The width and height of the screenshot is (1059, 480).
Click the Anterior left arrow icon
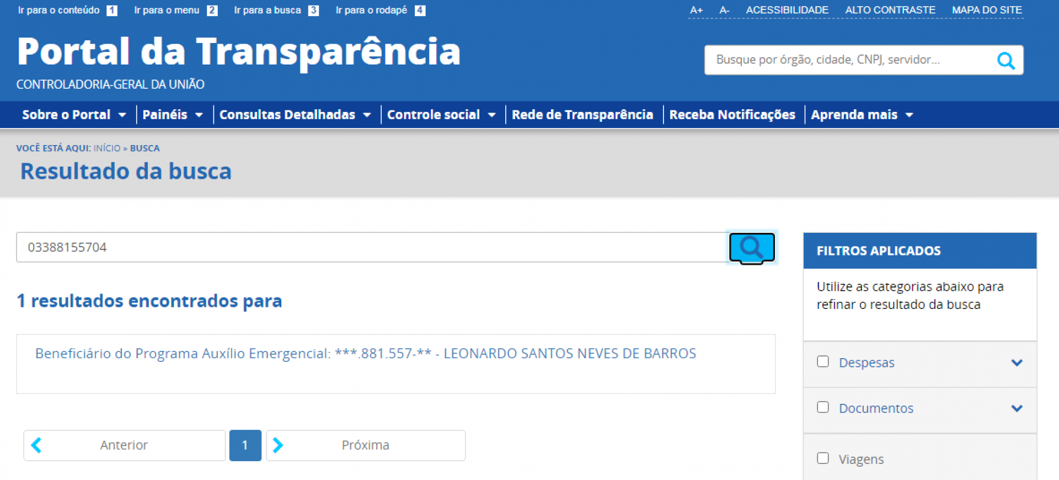(36, 445)
